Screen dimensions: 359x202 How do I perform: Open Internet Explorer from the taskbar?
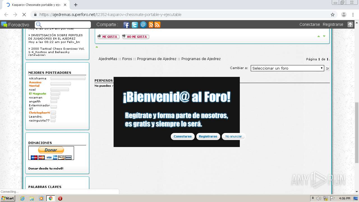[x=22, y=198]
